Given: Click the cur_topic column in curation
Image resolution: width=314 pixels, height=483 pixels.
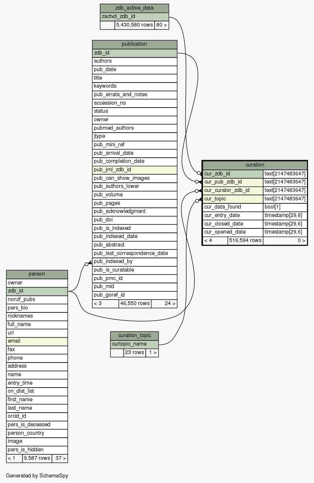Looking at the screenshot, I should (233, 199).
